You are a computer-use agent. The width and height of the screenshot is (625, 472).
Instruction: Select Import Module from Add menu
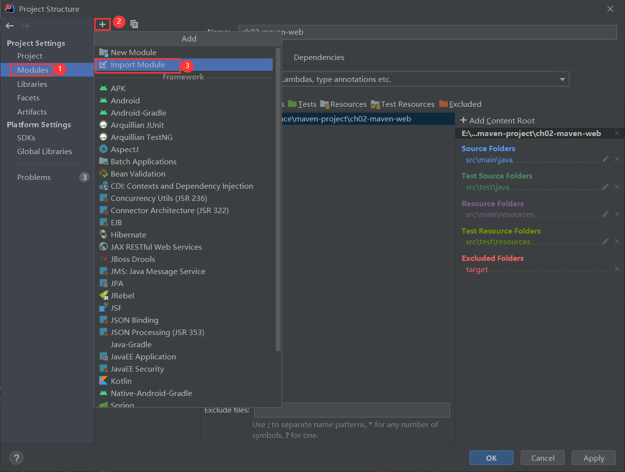tap(138, 65)
